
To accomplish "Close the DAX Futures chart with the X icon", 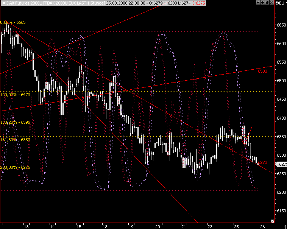I will pyautogui.click(x=271, y=3).
